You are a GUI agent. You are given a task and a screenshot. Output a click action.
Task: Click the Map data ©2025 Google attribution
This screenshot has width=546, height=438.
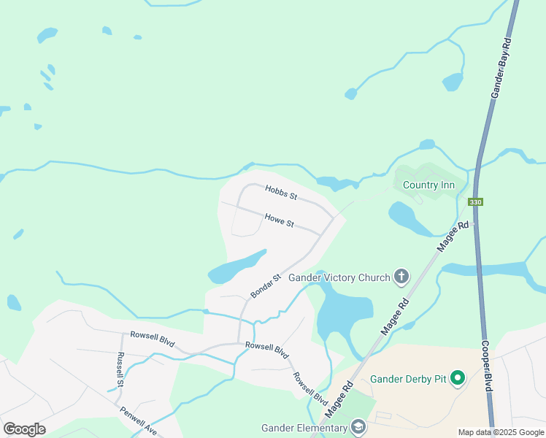[501, 432]
